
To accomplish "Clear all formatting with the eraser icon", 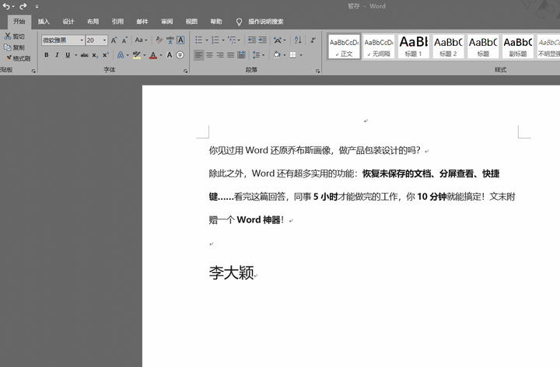I will pos(159,40).
